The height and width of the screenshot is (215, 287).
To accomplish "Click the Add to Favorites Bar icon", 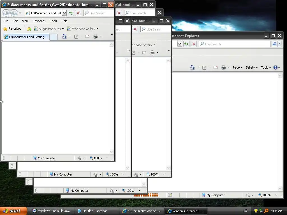I will 29,29.
